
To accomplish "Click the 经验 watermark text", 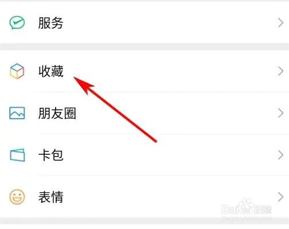I will click(263, 209).
